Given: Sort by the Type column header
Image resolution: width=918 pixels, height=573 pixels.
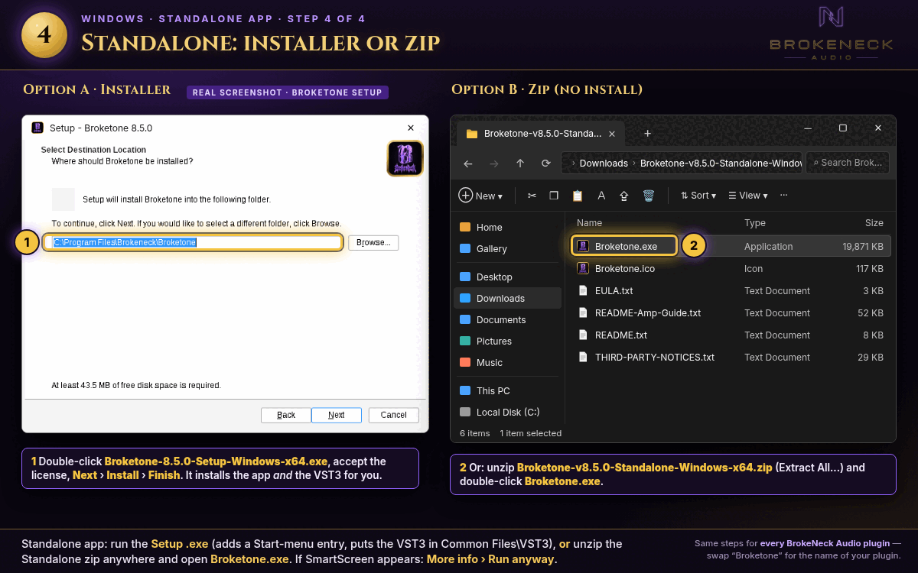Looking at the screenshot, I should click(x=755, y=223).
